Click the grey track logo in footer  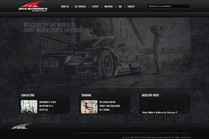pyautogui.click(x=21, y=126)
